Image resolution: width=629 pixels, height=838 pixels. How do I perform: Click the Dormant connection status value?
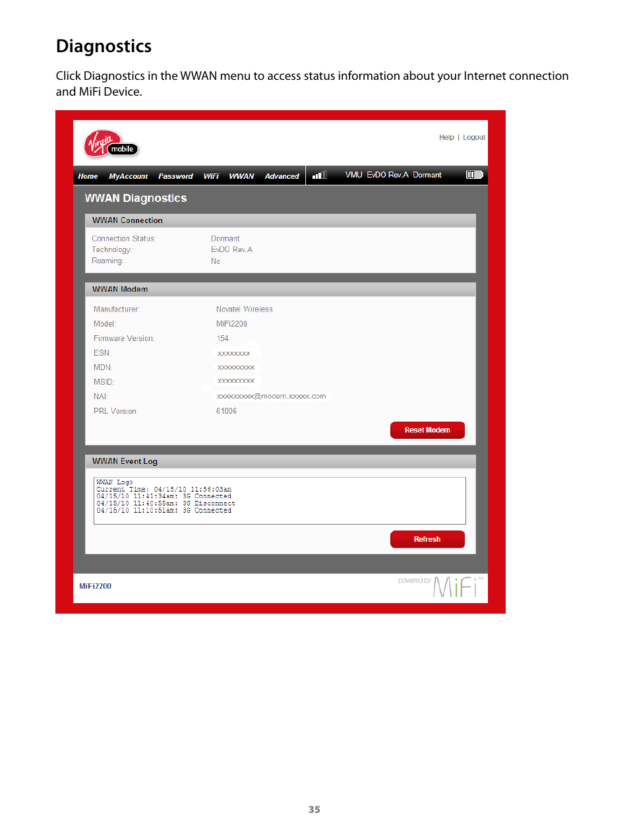225,239
